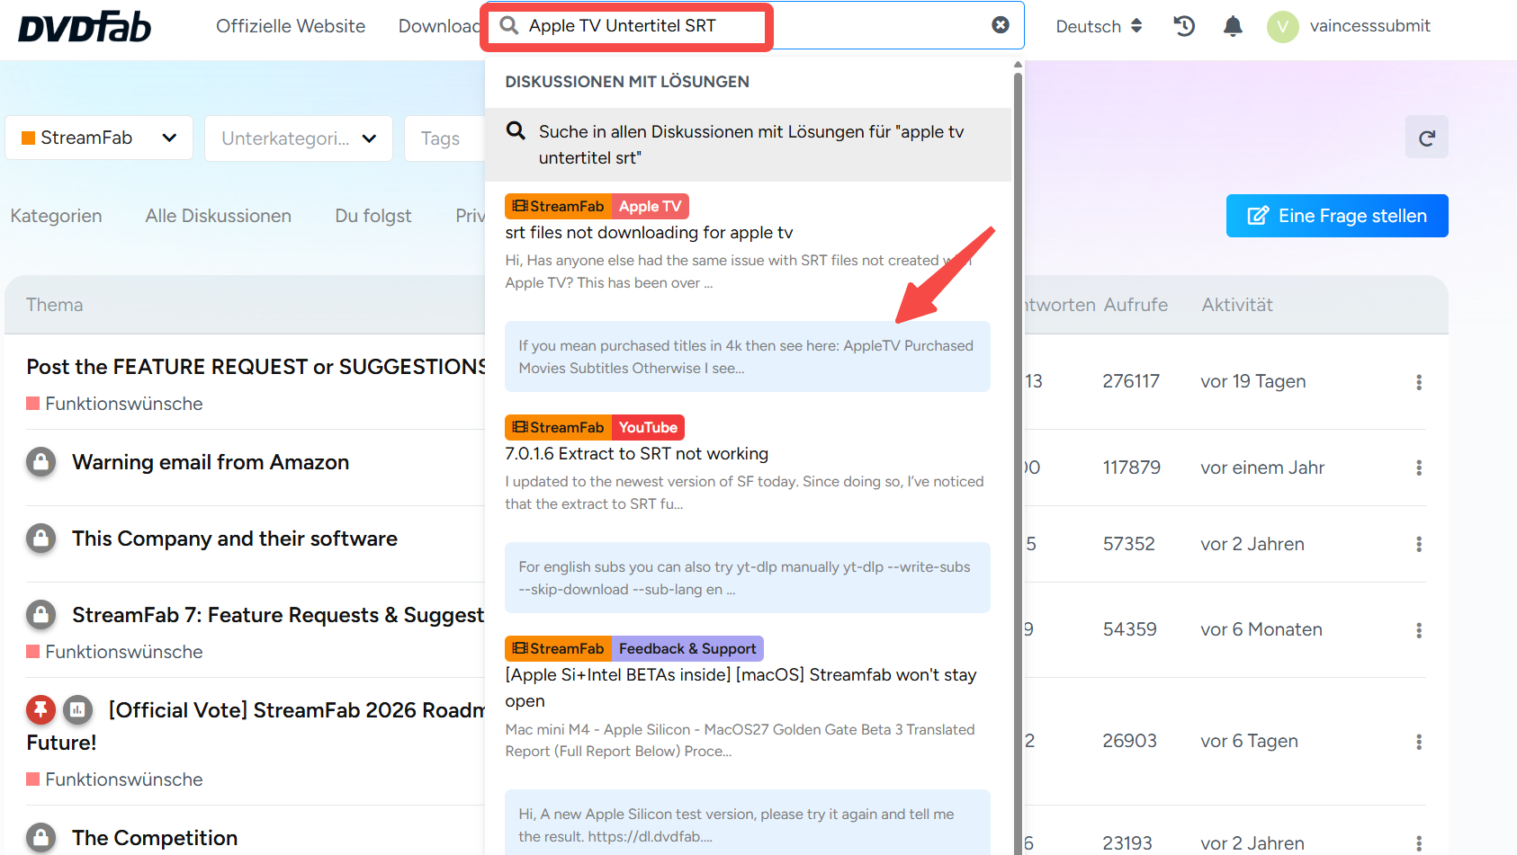Image resolution: width=1517 pixels, height=855 pixels.
Task: Open 'Post the FEATURE REQUEST or SUGGESTIONS' topic
Action: click(x=256, y=367)
